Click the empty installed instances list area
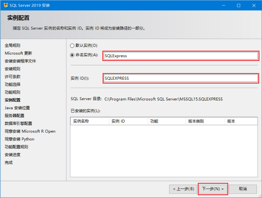Viewport: 262px width, 198px height. coord(164,151)
